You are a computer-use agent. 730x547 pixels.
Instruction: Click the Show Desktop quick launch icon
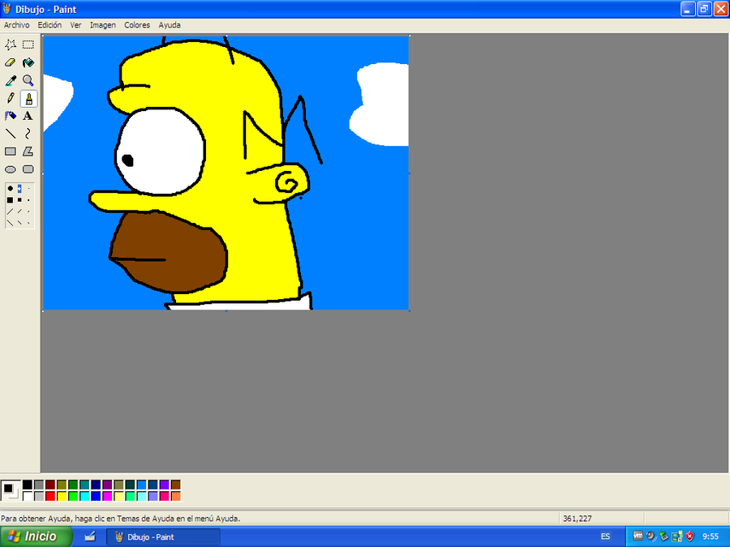[x=90, y=536]
